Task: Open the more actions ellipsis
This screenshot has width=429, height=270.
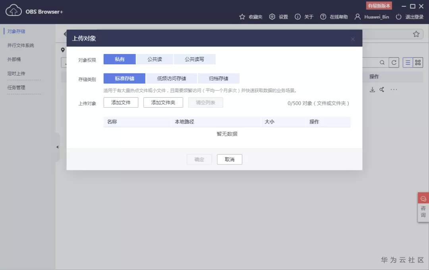Action: tap(394, 89)
